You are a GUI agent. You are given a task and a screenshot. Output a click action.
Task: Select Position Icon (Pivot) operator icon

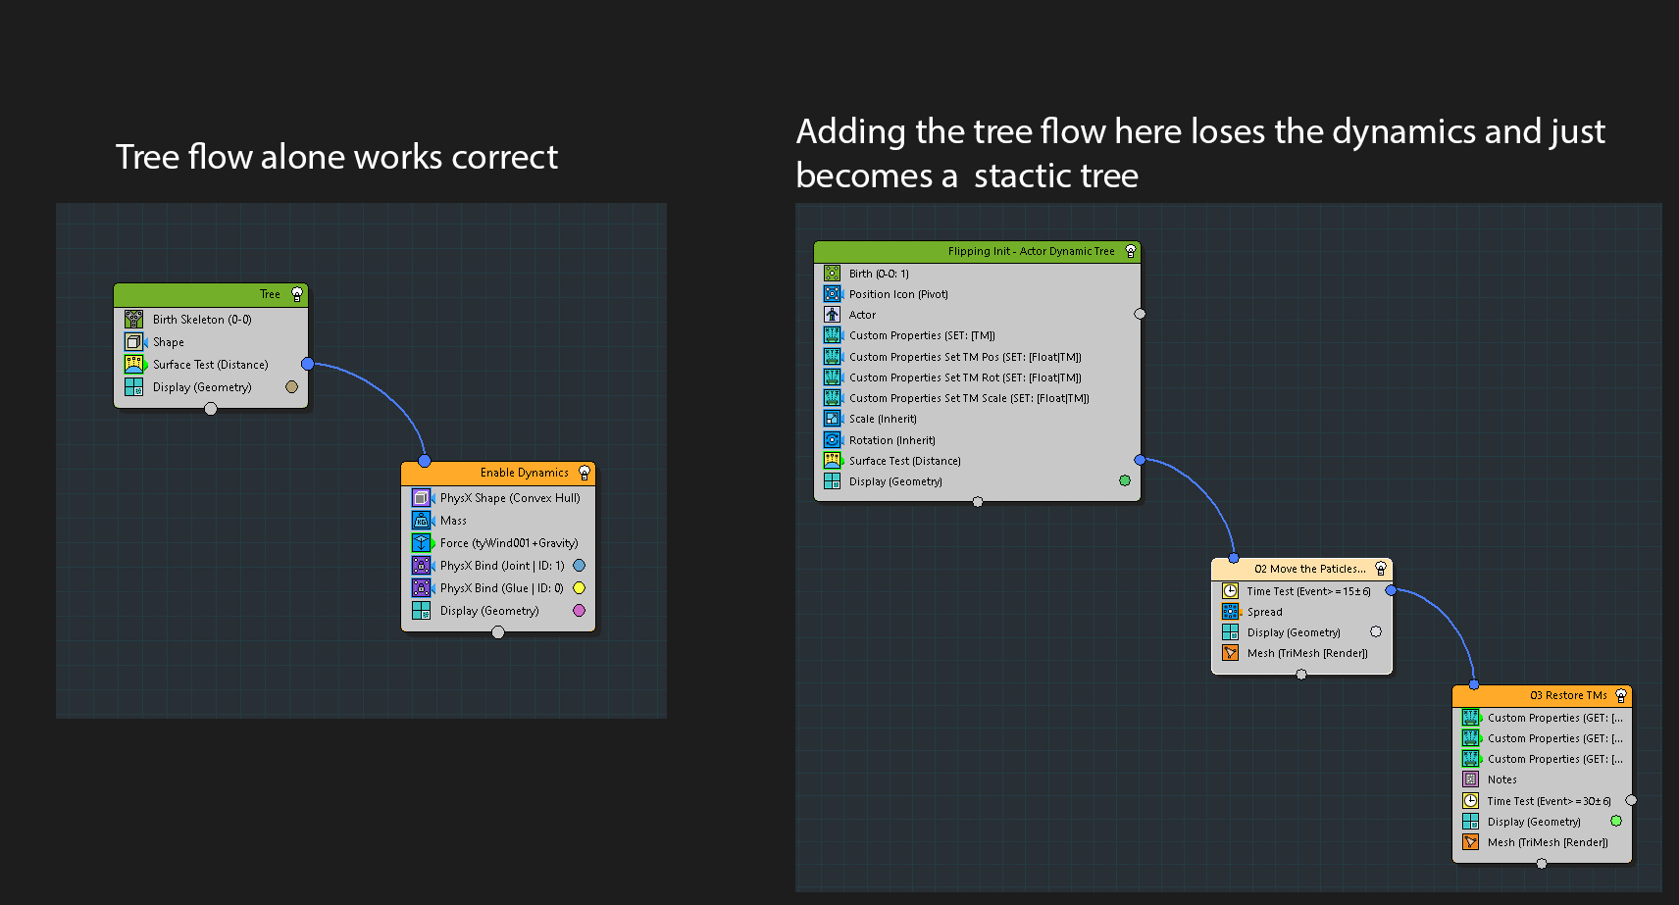coord(832,293)
